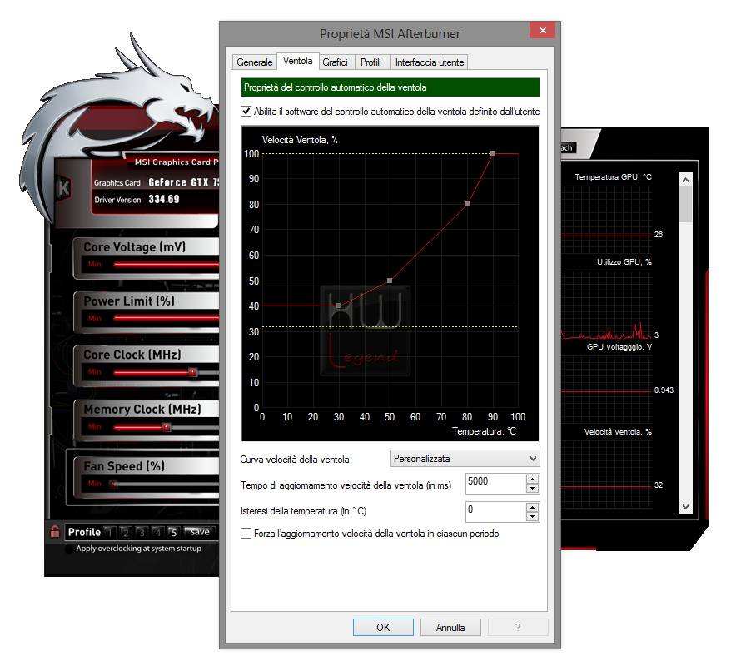Image resolution: width=731 pixels, height=661 pixels.
Task: Click the monitor panel scroll up arrow
Action: [685, 180]
